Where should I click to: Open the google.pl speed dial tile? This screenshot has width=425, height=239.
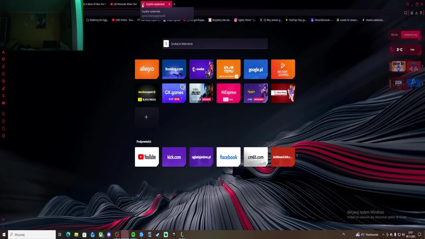(x=256, y=69)
